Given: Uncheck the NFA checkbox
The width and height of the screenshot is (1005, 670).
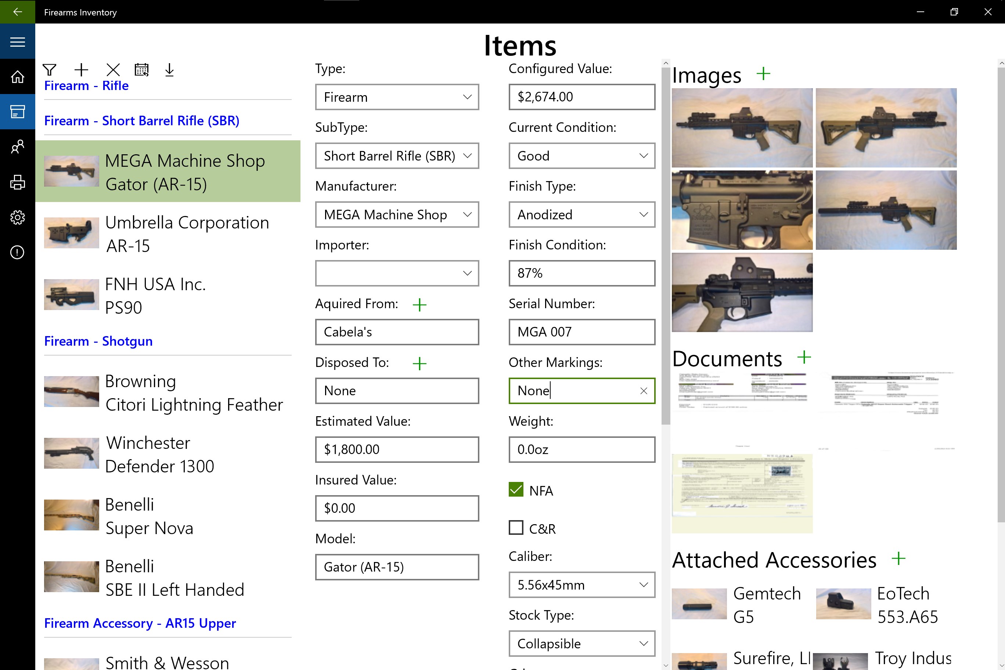Looking at the screenshot, I should [516, 490].
